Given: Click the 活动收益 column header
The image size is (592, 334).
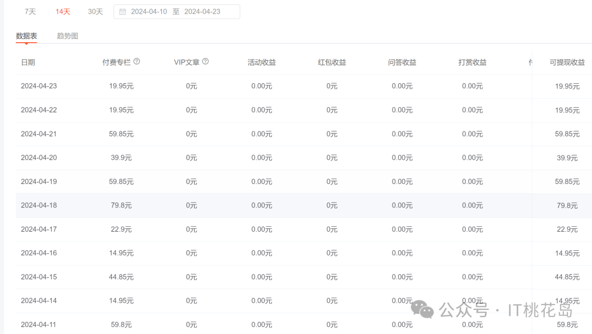Looking at the screenshot, I should 261,62.
